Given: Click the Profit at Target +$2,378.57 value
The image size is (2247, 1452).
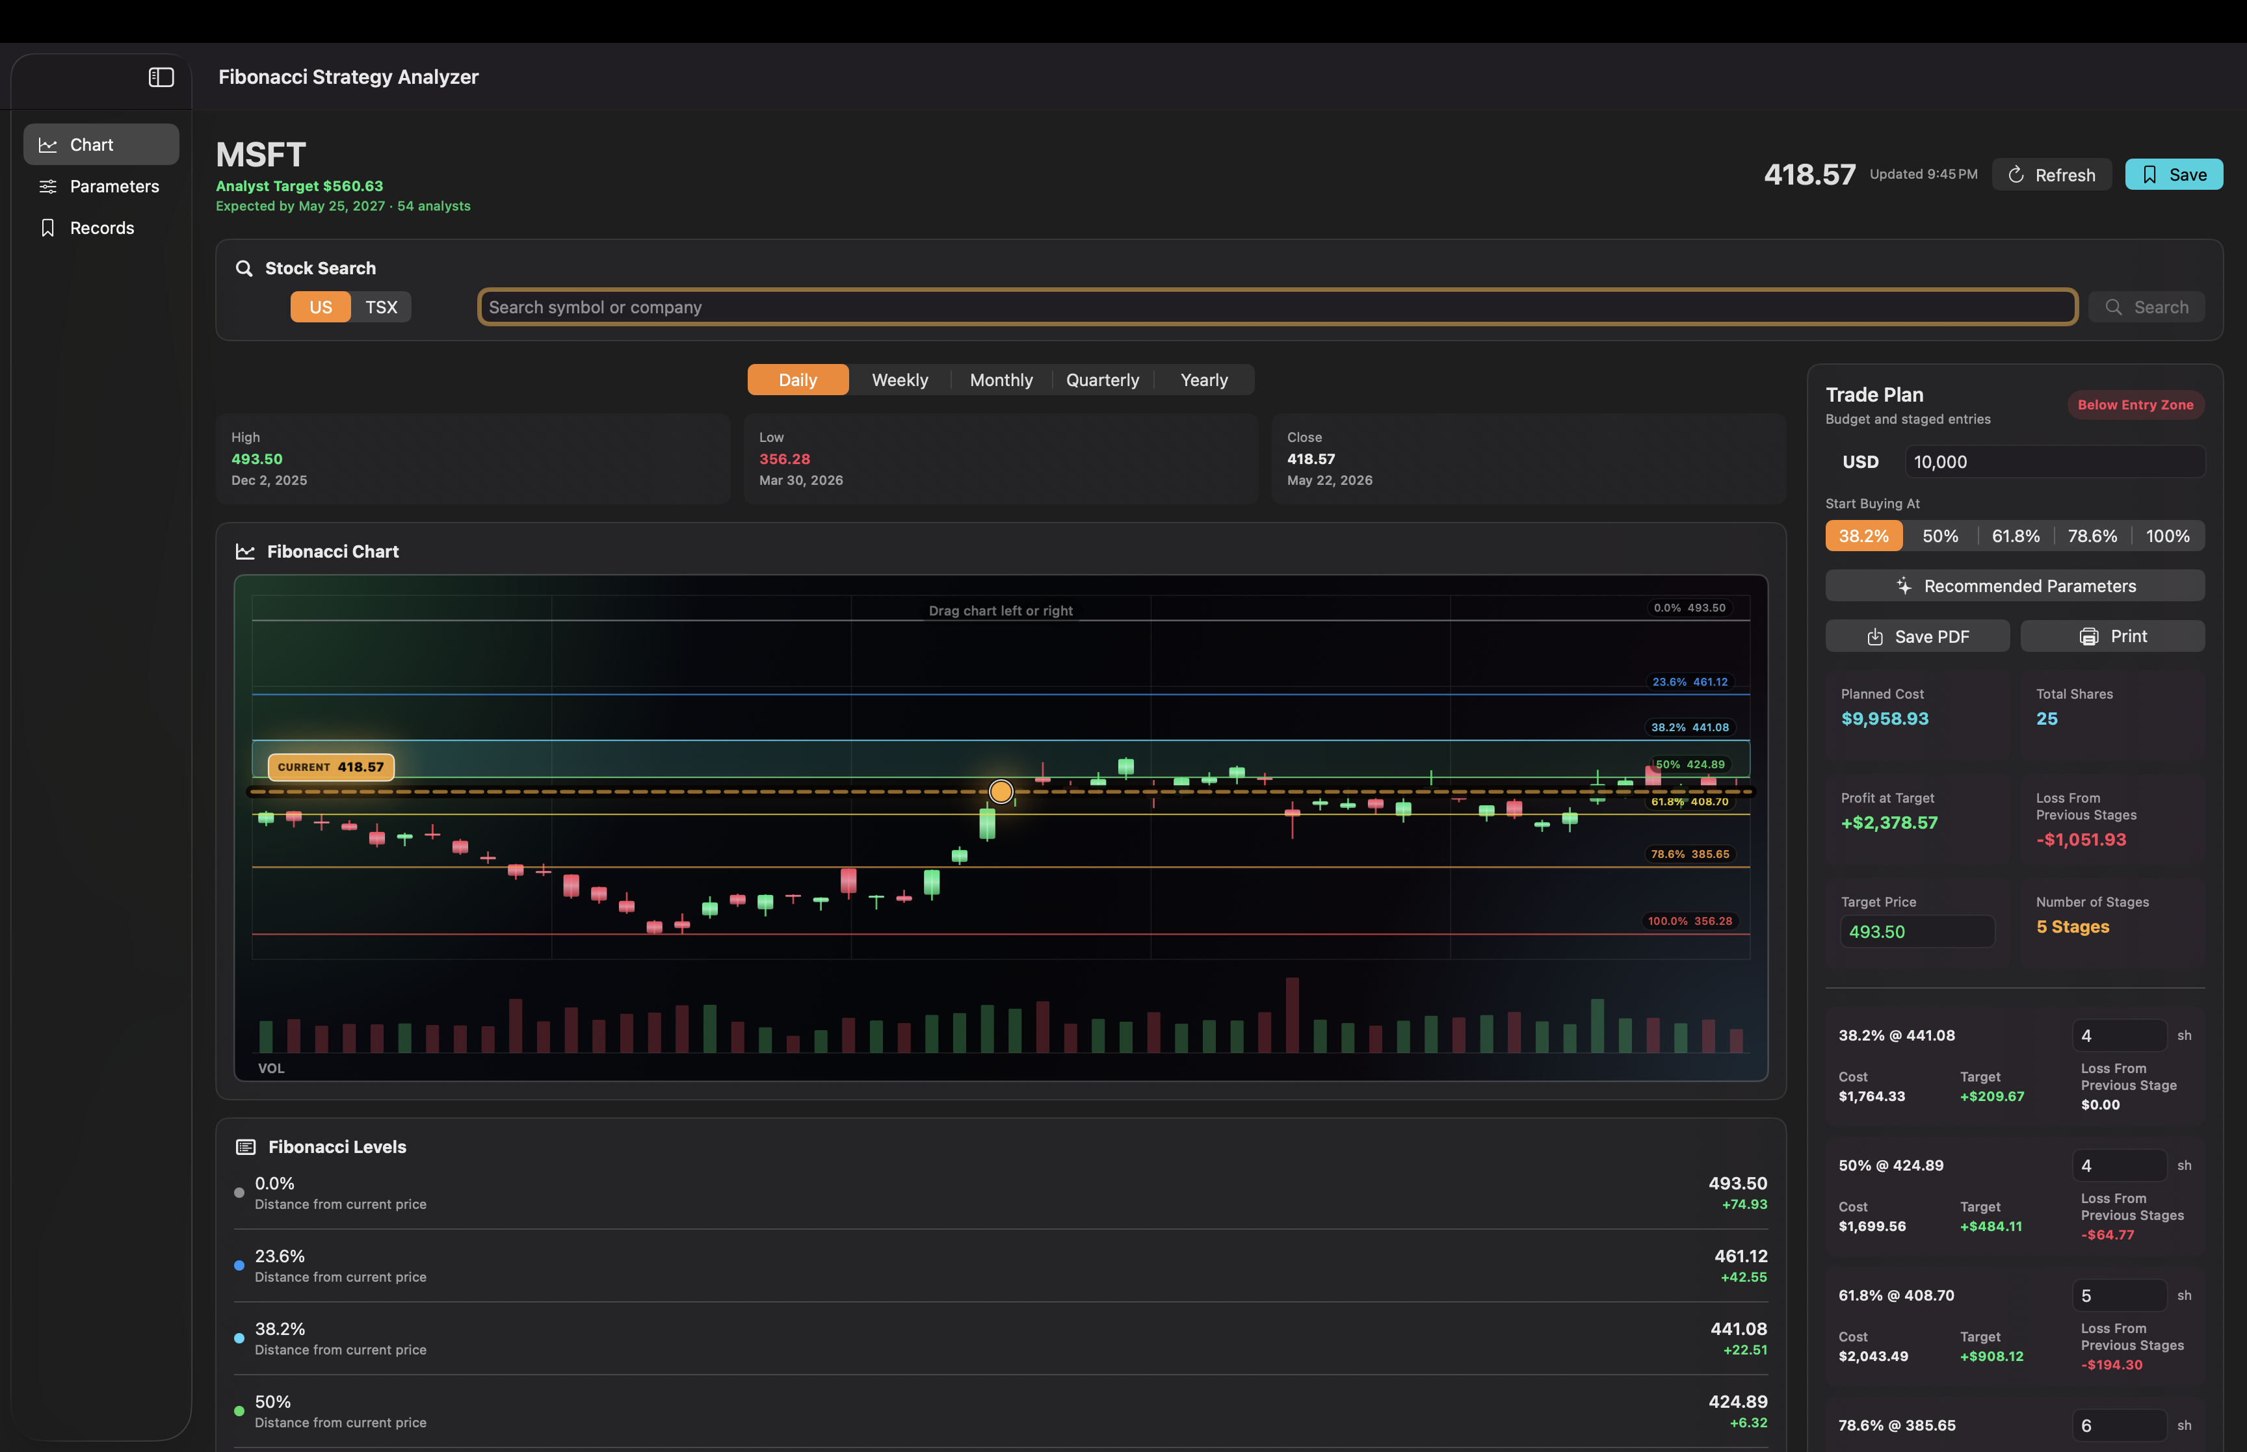Looking at the screenshot, I should pyautogui.click(x=1889, y=823).
